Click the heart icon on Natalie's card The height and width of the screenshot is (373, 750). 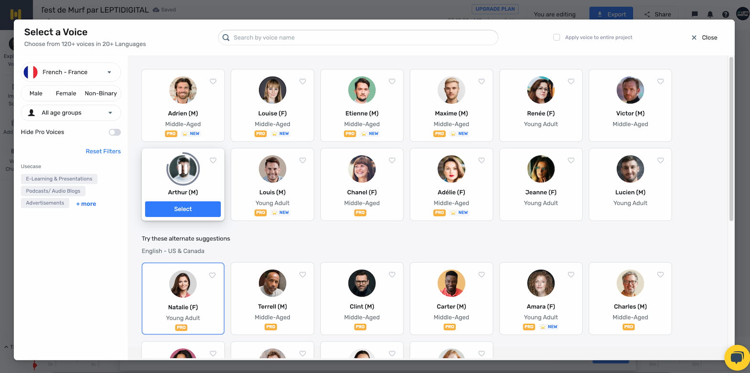point(212,275)
